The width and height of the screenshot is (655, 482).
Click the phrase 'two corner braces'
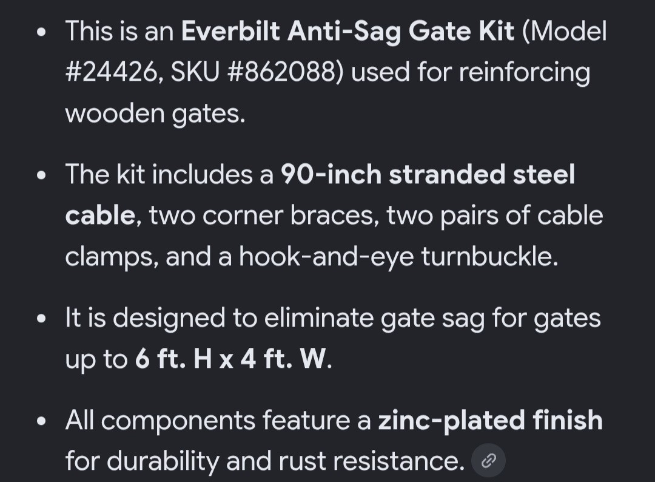coord(264,216)
